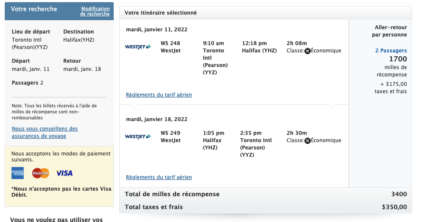Open Modification de recherche link

[95, 11]
